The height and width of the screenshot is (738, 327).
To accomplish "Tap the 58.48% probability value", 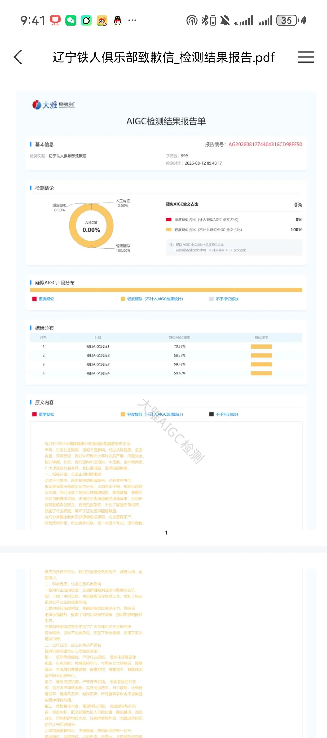I will (x=179, y=373).
